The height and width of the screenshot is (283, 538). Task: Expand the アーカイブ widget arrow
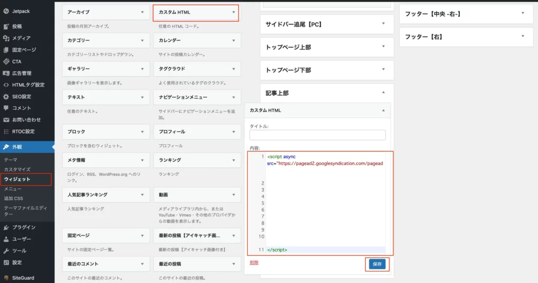142,13
